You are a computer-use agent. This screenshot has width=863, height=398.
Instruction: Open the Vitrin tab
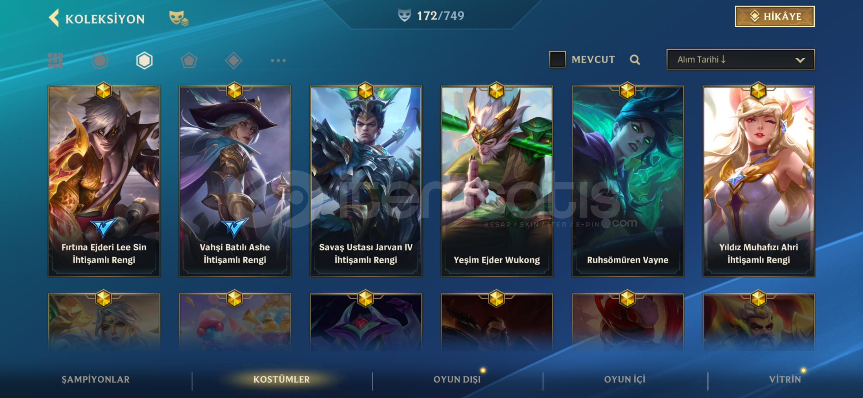click(785, 379)
